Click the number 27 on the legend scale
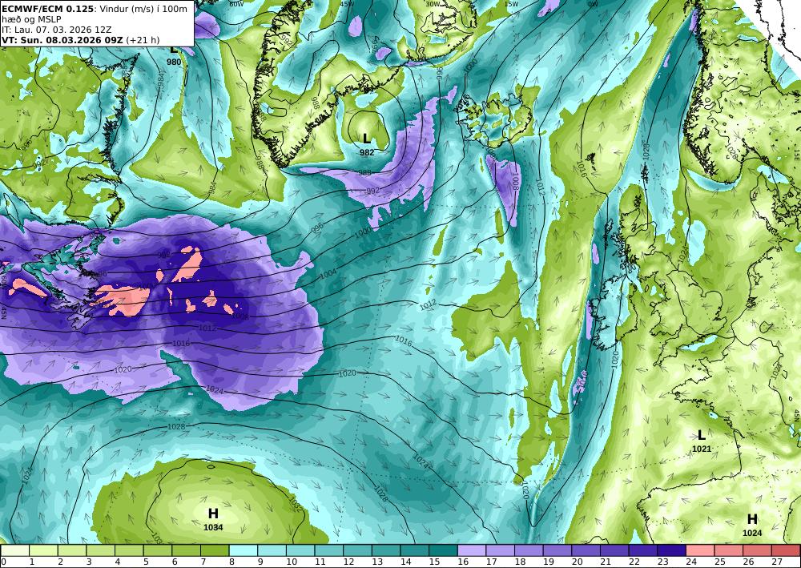The height and width of the screenshot is (568, 801). click(777, 562)
